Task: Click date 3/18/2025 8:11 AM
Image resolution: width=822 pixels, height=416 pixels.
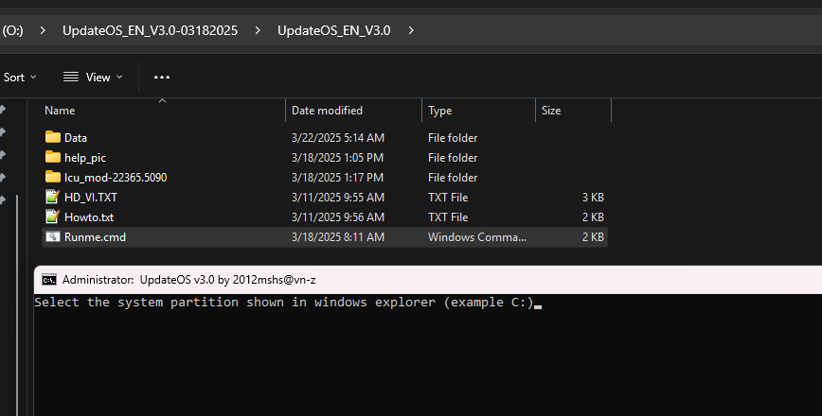Action: tap(338, 237)
